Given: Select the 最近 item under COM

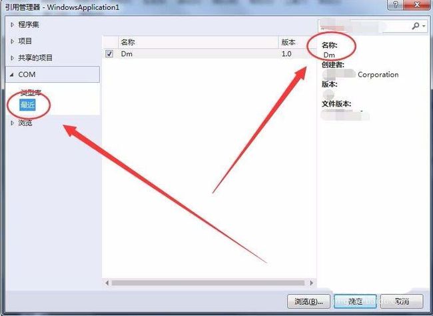Looking at the screenshot, I should point(27,105).
